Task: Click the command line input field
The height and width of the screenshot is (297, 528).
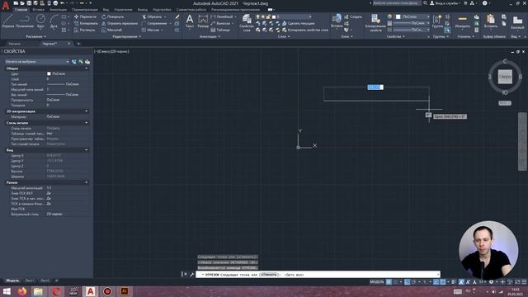Action: [318, 275]
